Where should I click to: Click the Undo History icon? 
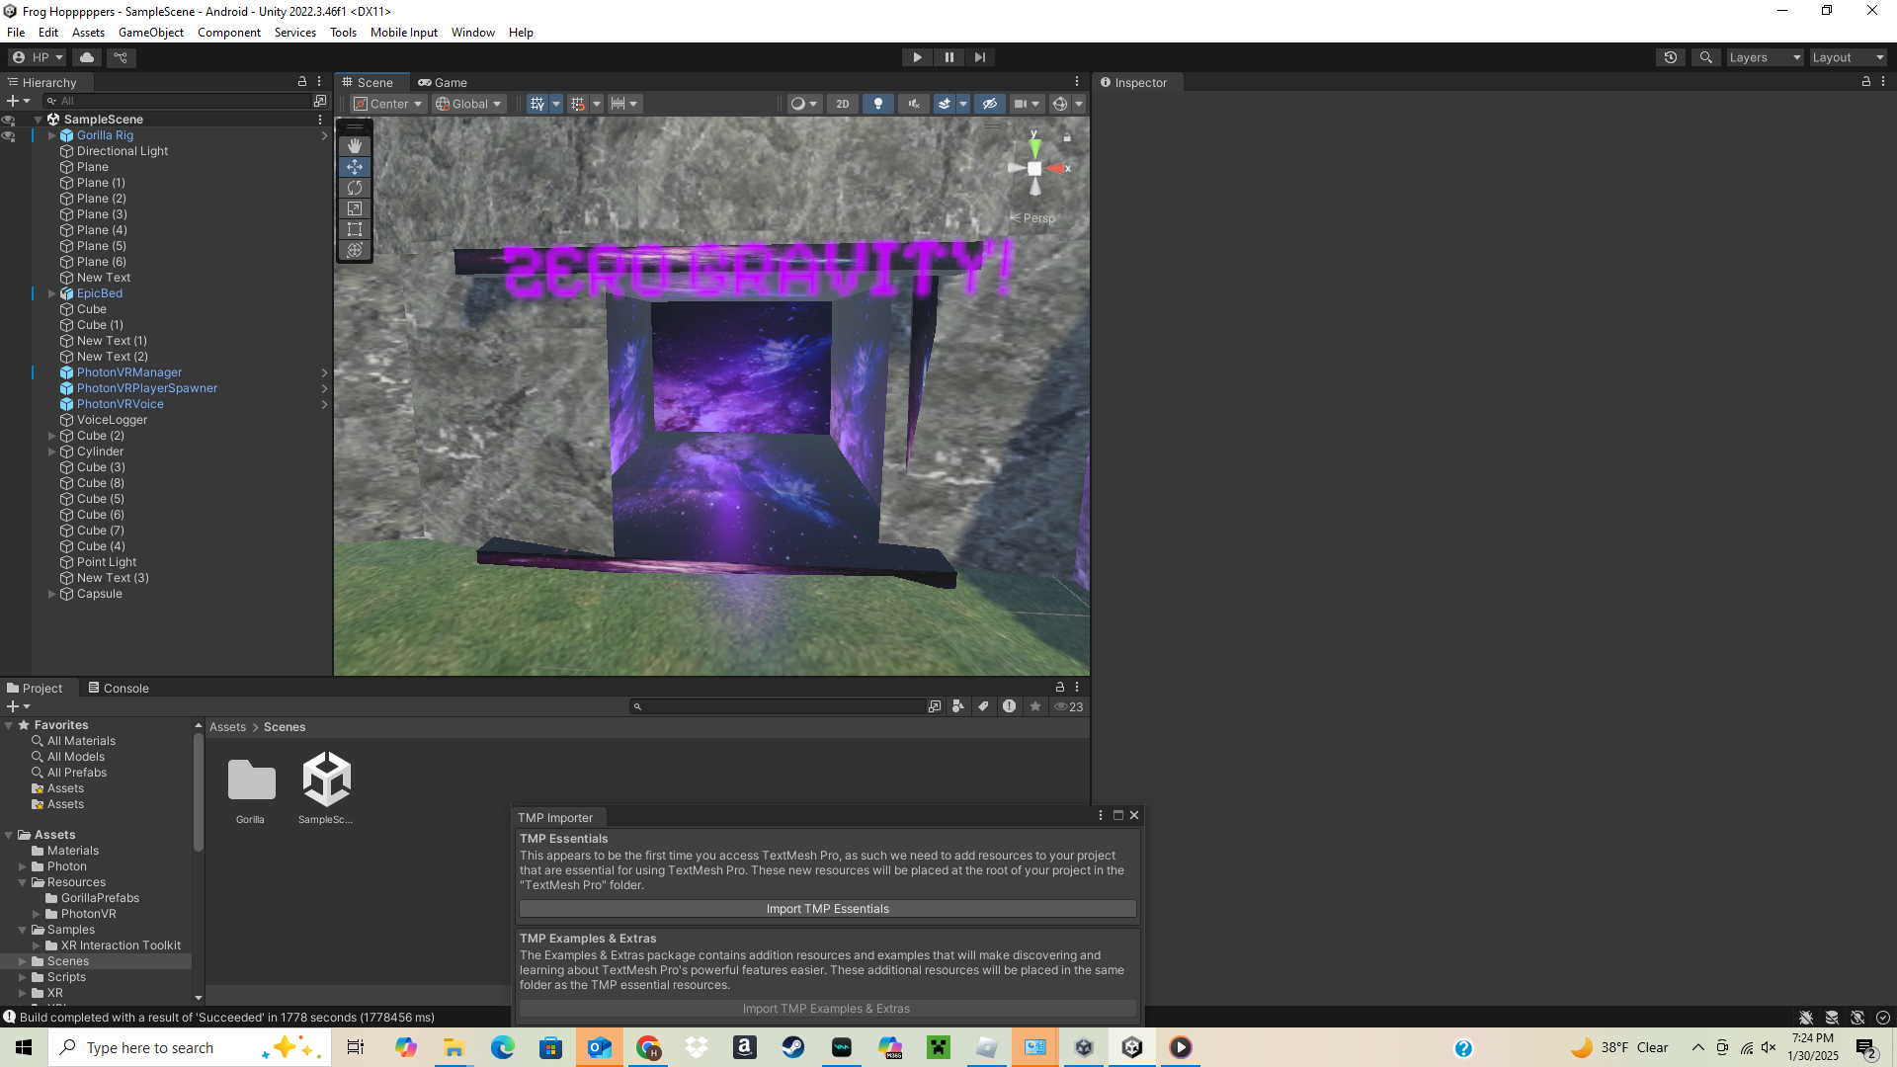[1671, 57]
